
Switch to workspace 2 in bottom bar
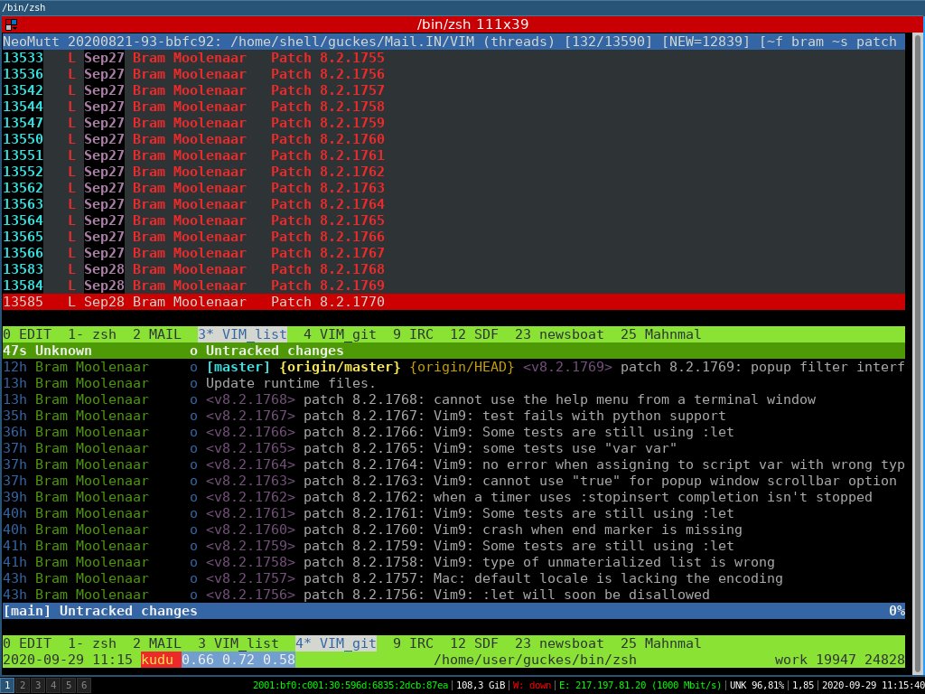pos(23,686)
